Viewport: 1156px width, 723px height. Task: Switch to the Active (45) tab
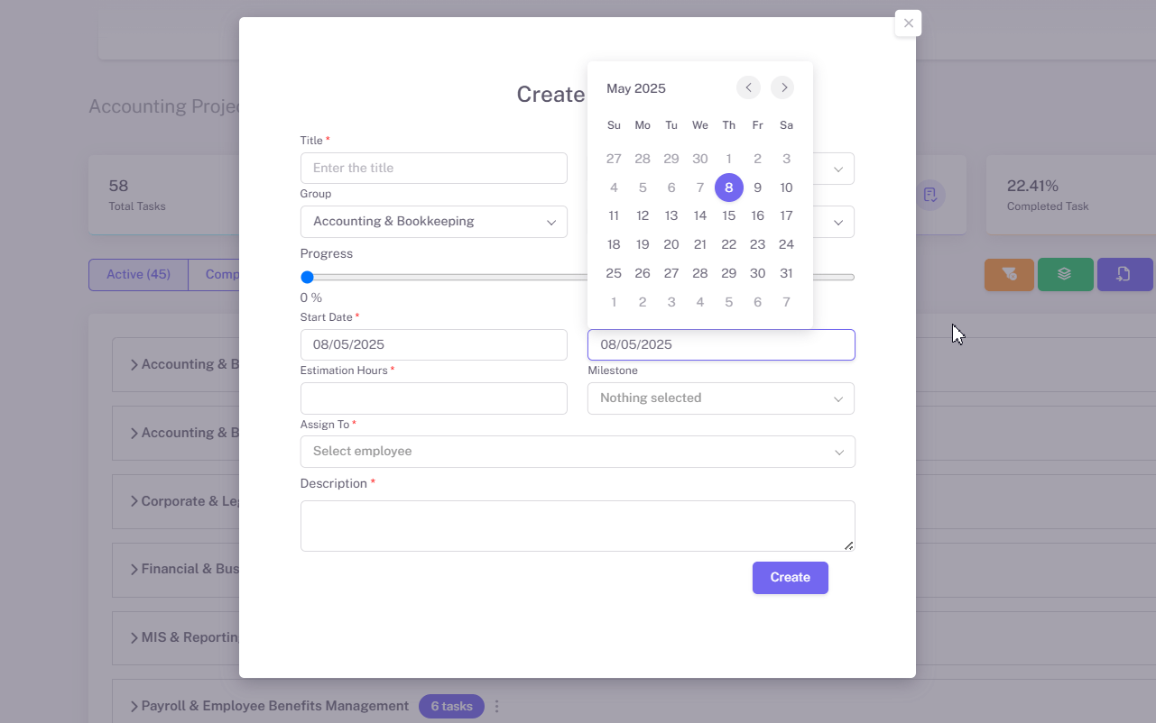[x=138, y=275]
